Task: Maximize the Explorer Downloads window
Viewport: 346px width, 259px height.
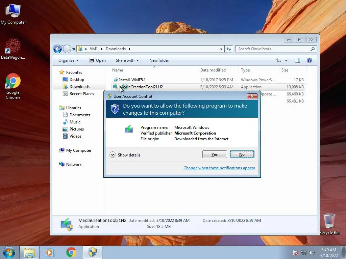Action: pyautogui.click(x=300, y=40)
